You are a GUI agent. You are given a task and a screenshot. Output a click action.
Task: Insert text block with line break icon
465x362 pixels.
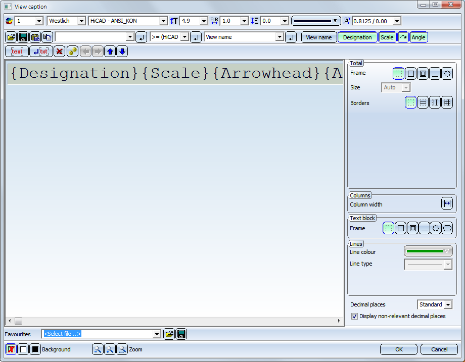coord(41,51)
